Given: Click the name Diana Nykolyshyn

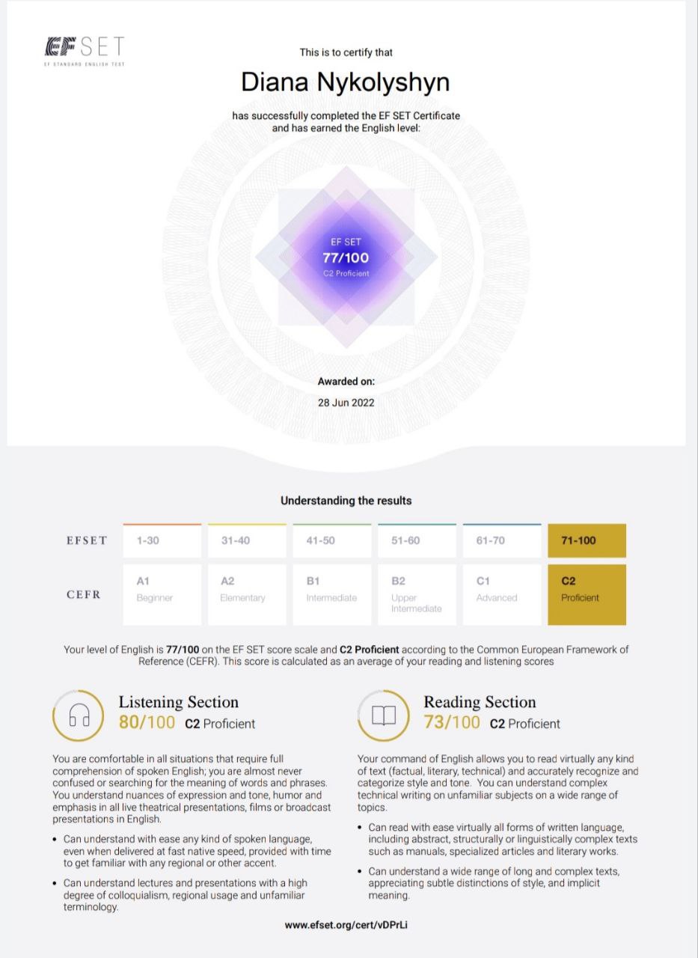Looking at the screenshot, I should (346, 82).
